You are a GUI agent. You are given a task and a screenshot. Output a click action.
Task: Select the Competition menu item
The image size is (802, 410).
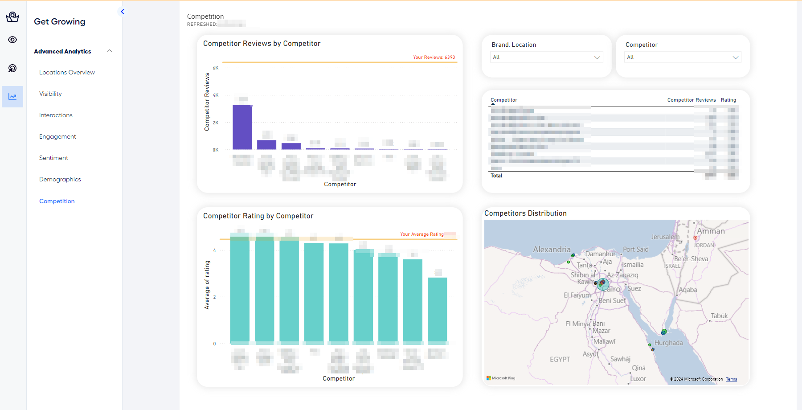(57, 201)
